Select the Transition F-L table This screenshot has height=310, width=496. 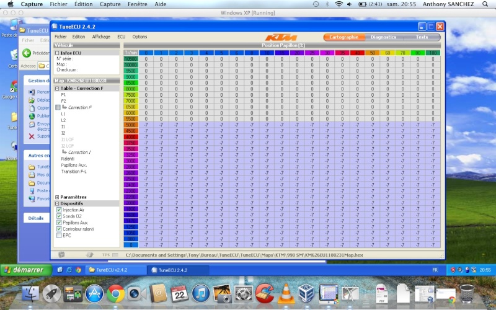pos(74,172)
